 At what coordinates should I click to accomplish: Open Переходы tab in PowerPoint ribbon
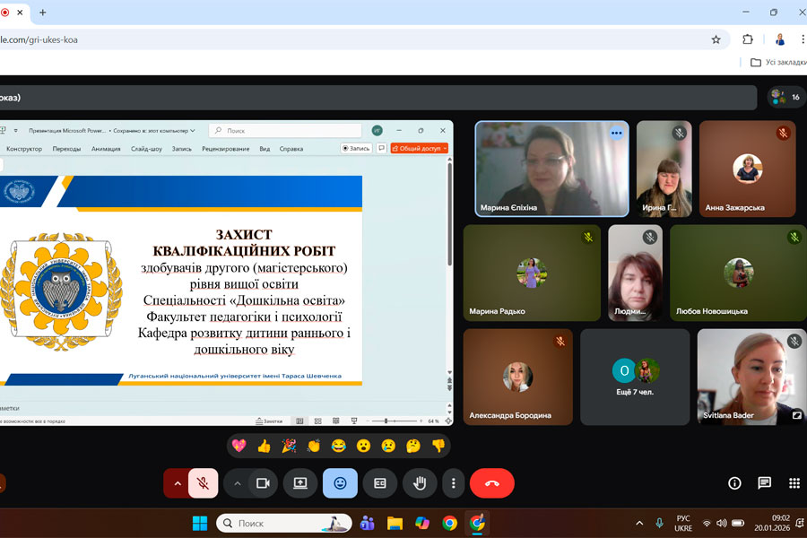pyautogui.click(x=66, y=149)
